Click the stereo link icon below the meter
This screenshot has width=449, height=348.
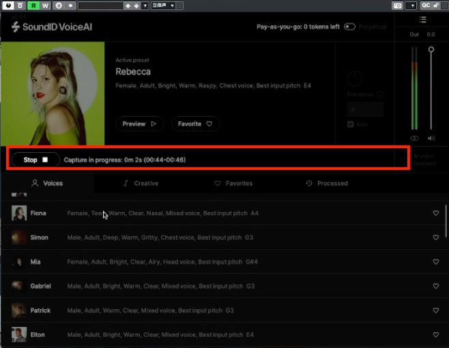point(414,138)
